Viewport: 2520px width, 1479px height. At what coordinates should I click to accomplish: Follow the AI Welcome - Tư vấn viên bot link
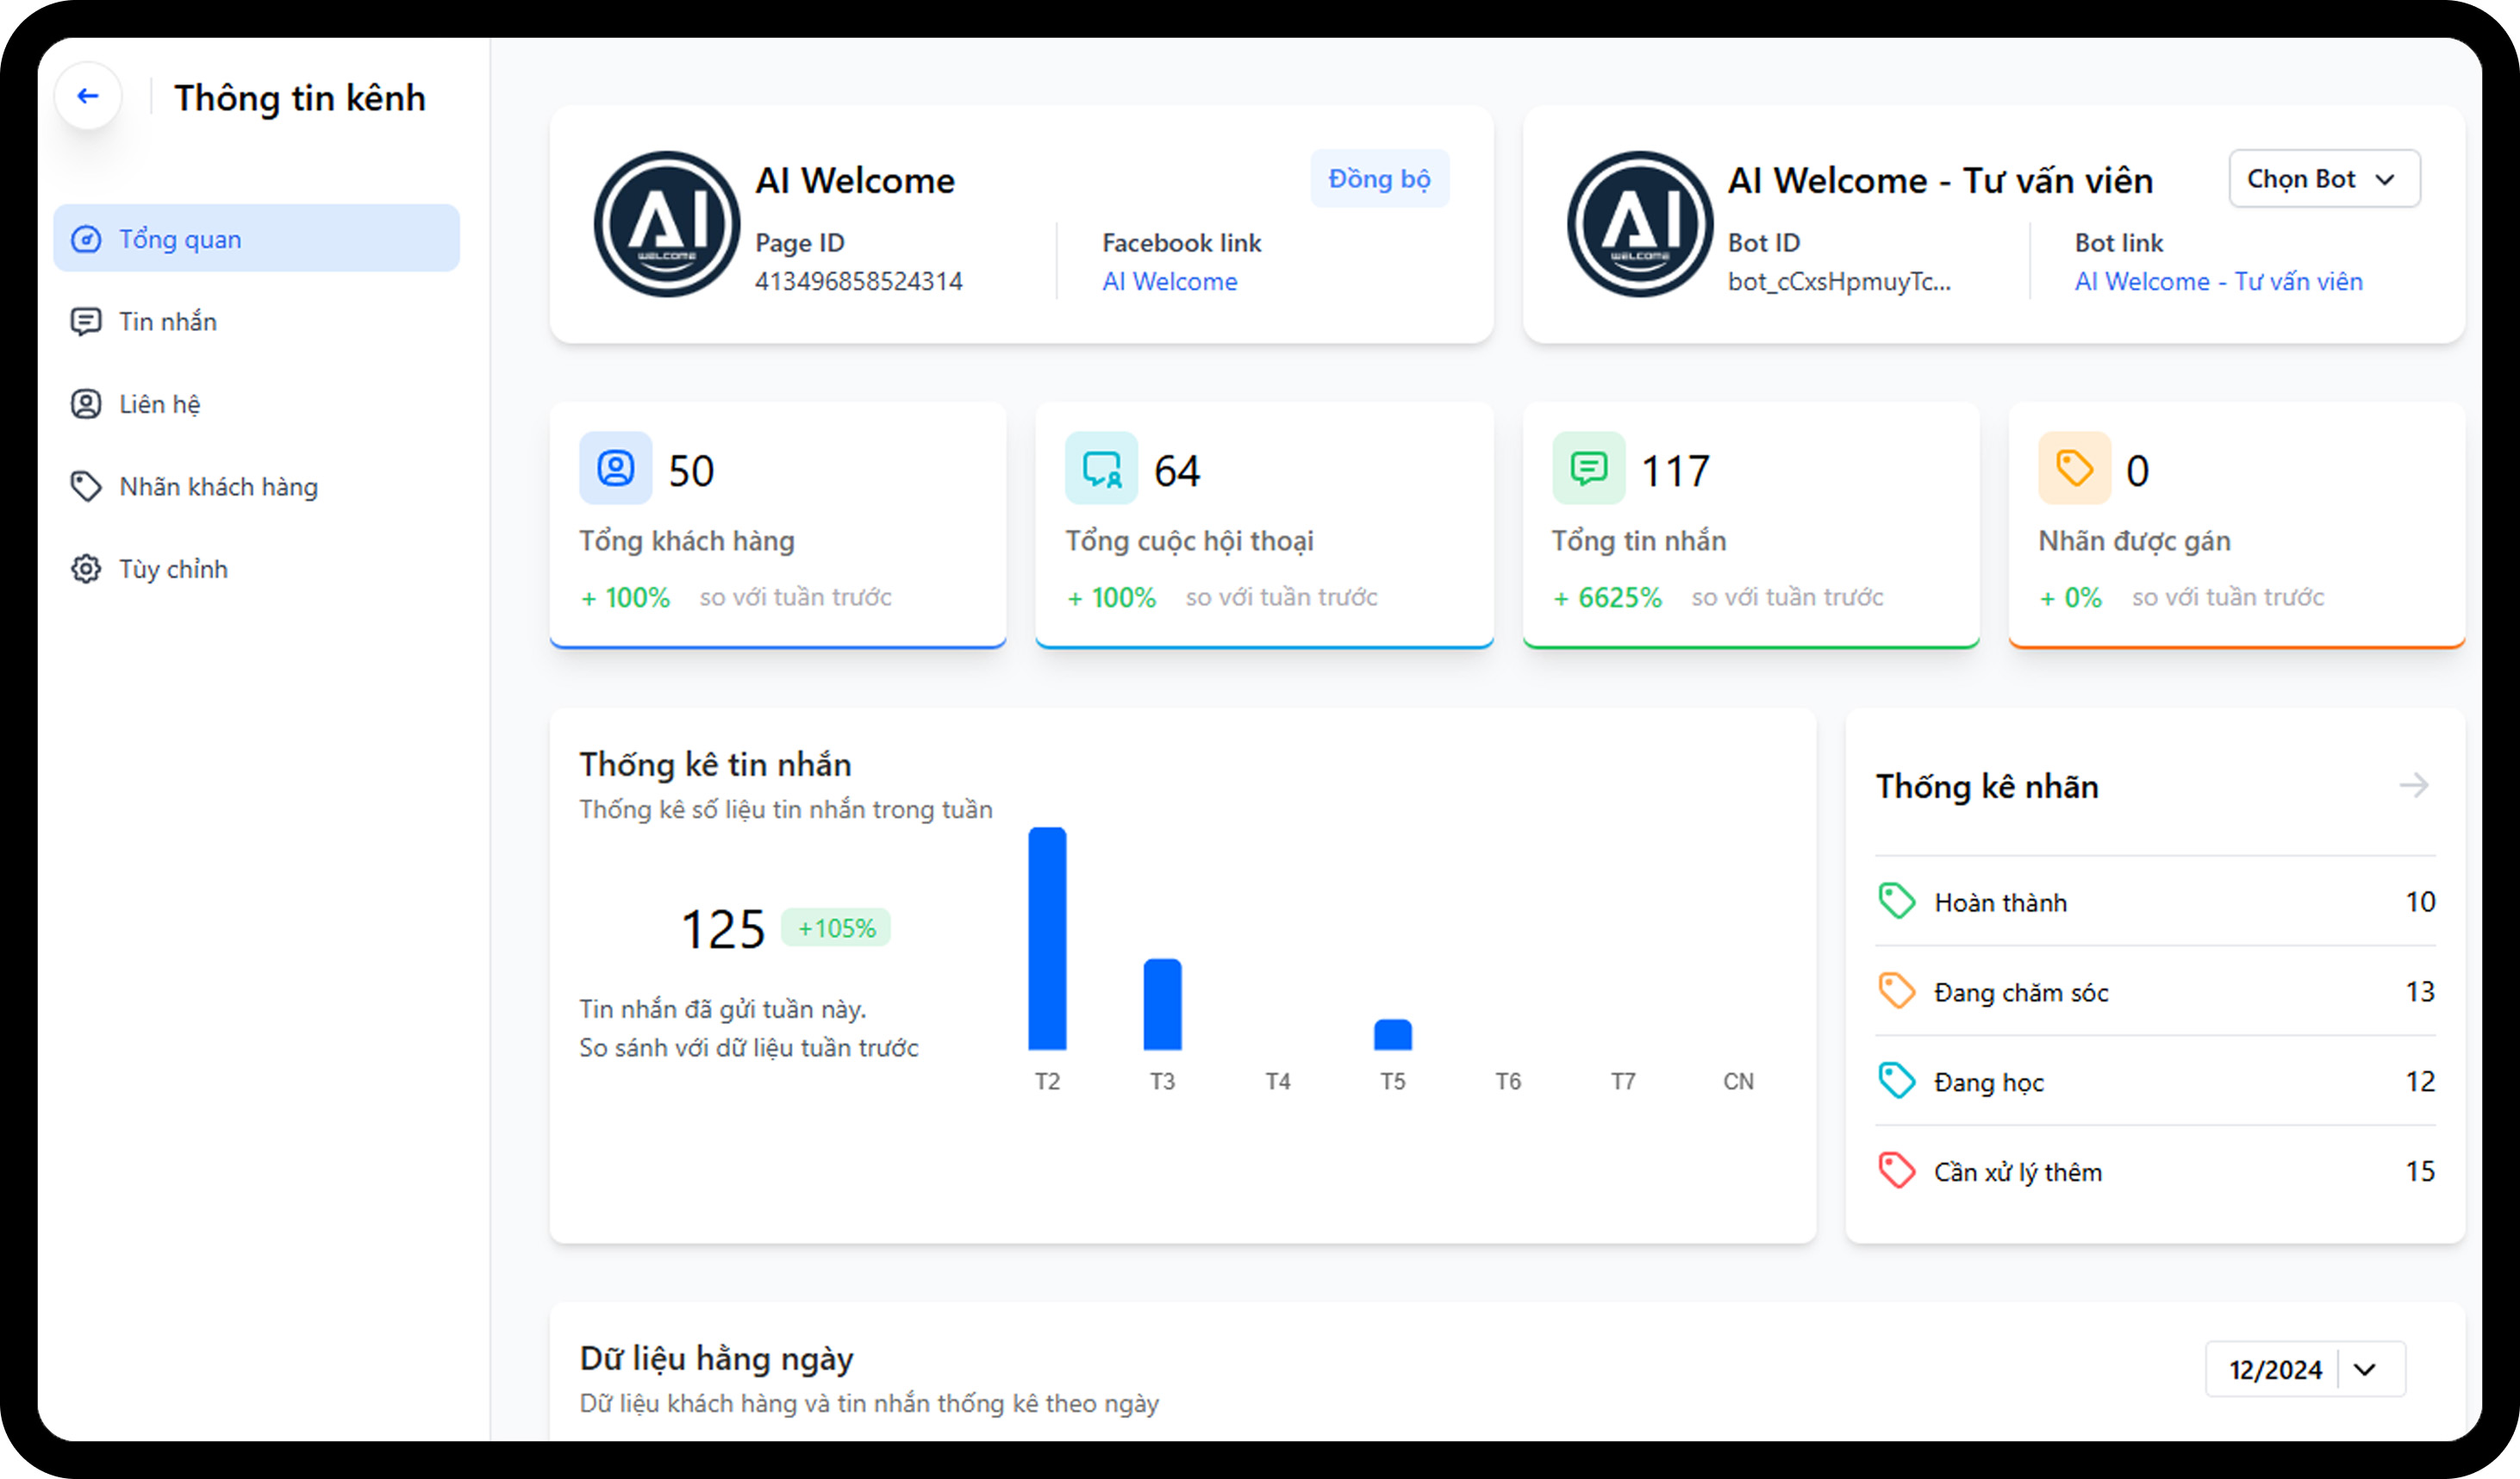(x=2218, y=282)
